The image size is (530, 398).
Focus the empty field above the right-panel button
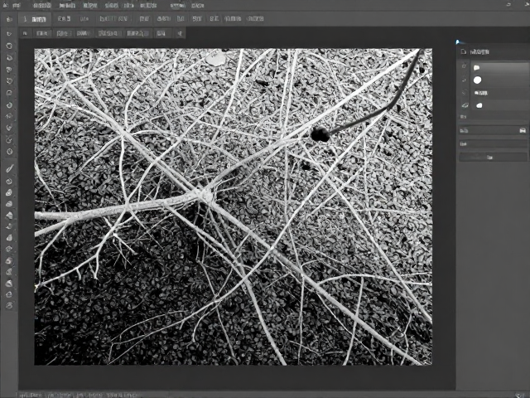click(493, 143)
